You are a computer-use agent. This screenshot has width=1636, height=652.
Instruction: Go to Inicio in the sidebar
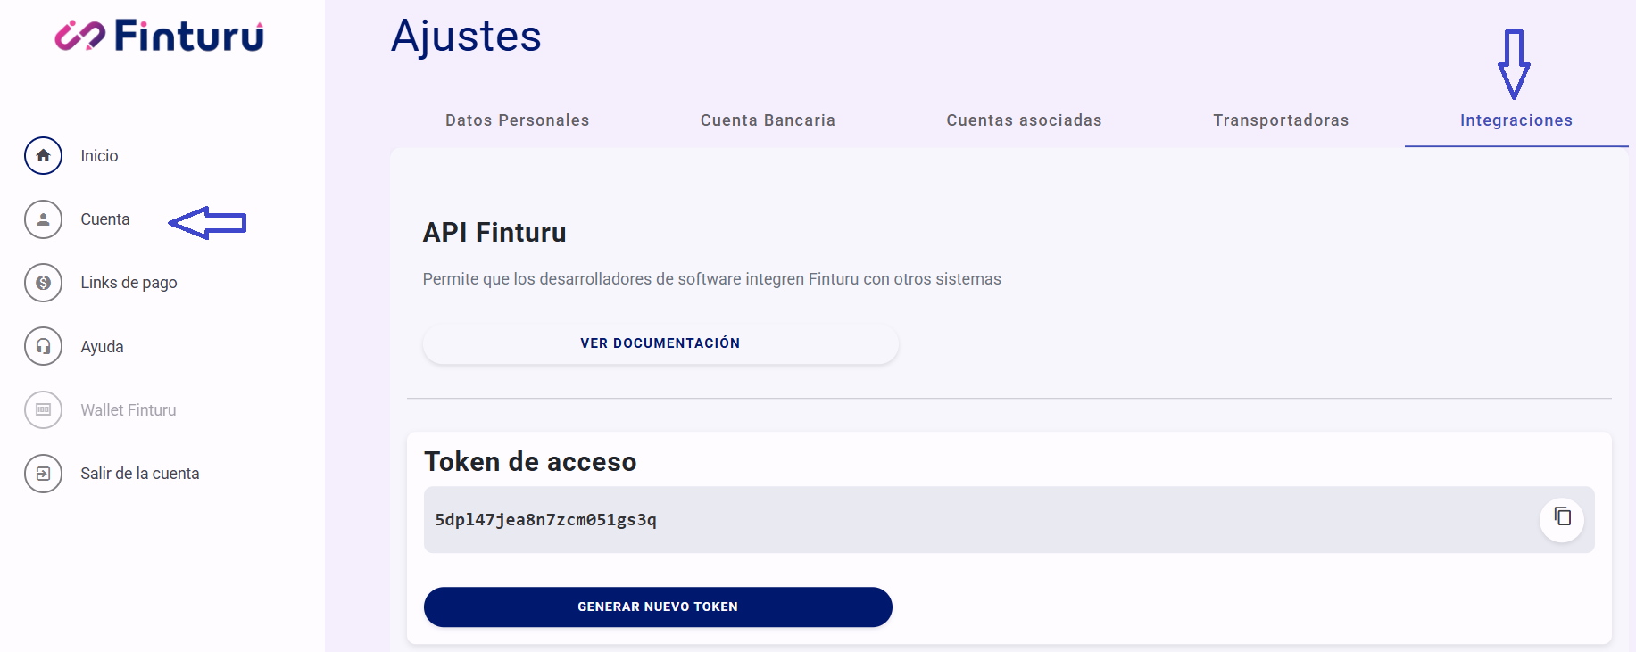point(99,156)
